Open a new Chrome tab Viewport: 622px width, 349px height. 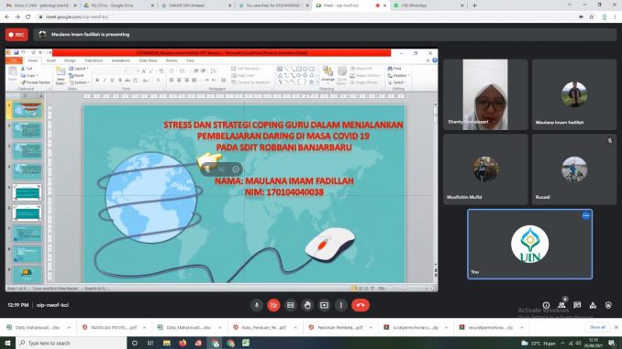click(474, 5)
